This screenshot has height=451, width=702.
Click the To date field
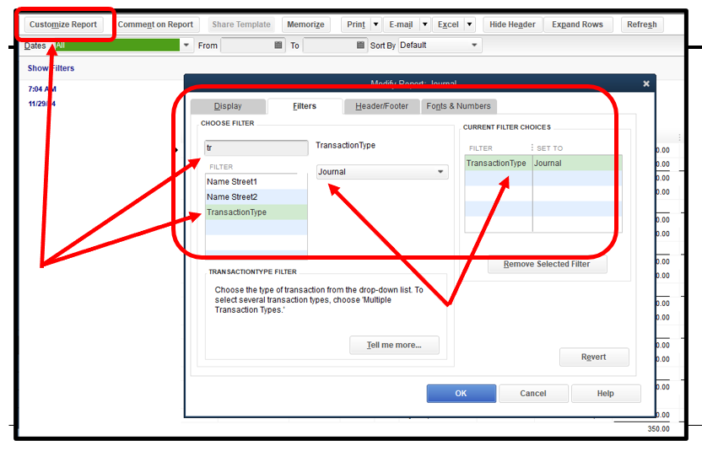pos(330,46)
